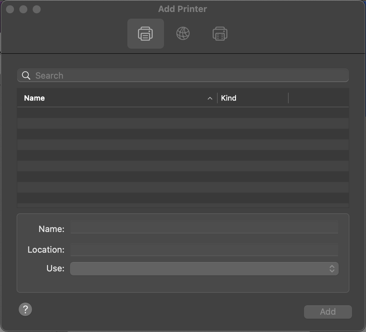Sort the printer list by Kind header
Viewport: 366px width, 332px height.
pos(229,98)
